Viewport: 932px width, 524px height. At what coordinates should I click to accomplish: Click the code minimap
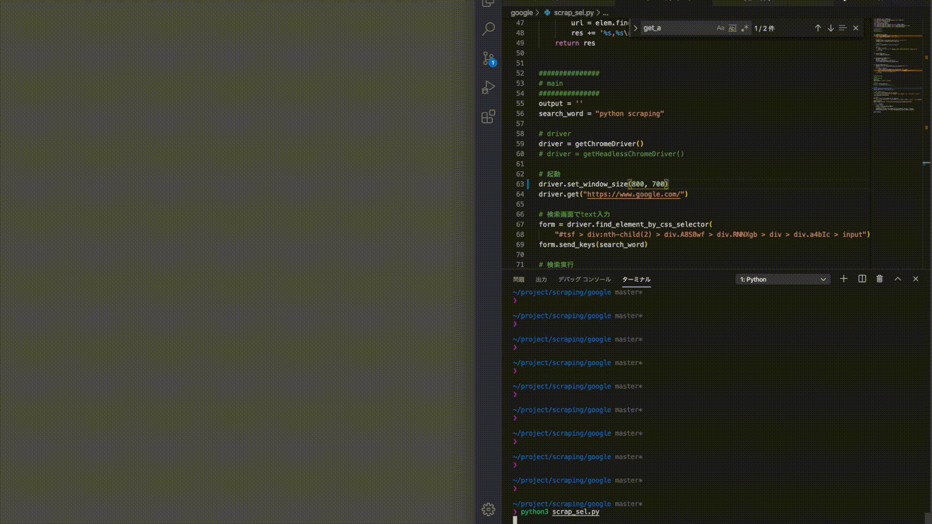[x=898, y=65]
